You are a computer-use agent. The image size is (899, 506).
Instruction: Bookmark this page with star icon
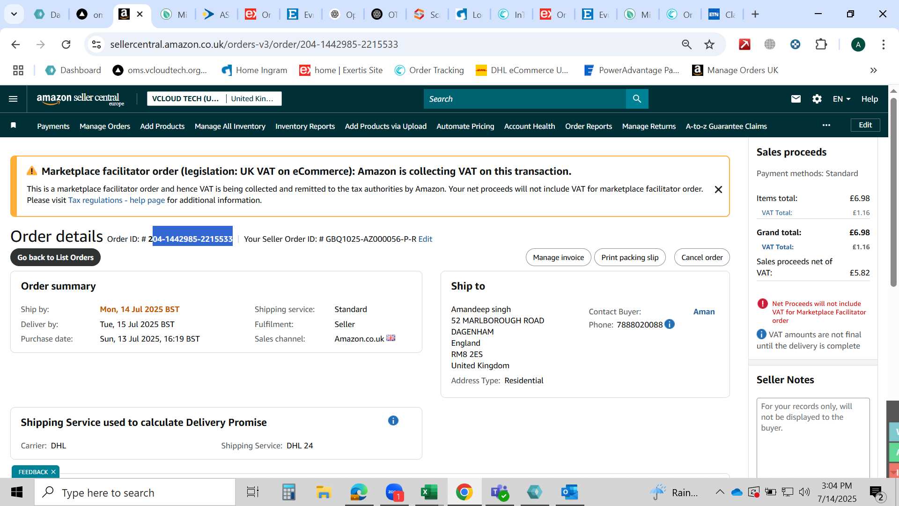[x=709, y=45]
